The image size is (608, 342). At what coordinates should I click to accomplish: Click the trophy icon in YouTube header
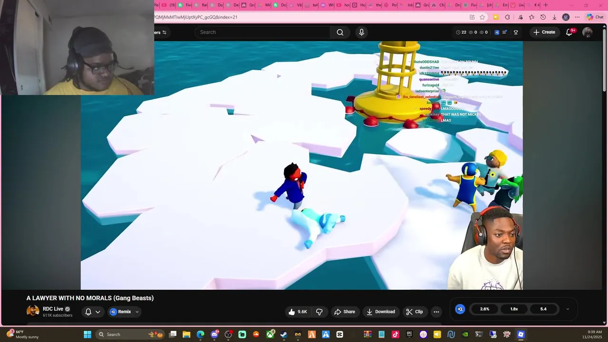tap(516, 32)
